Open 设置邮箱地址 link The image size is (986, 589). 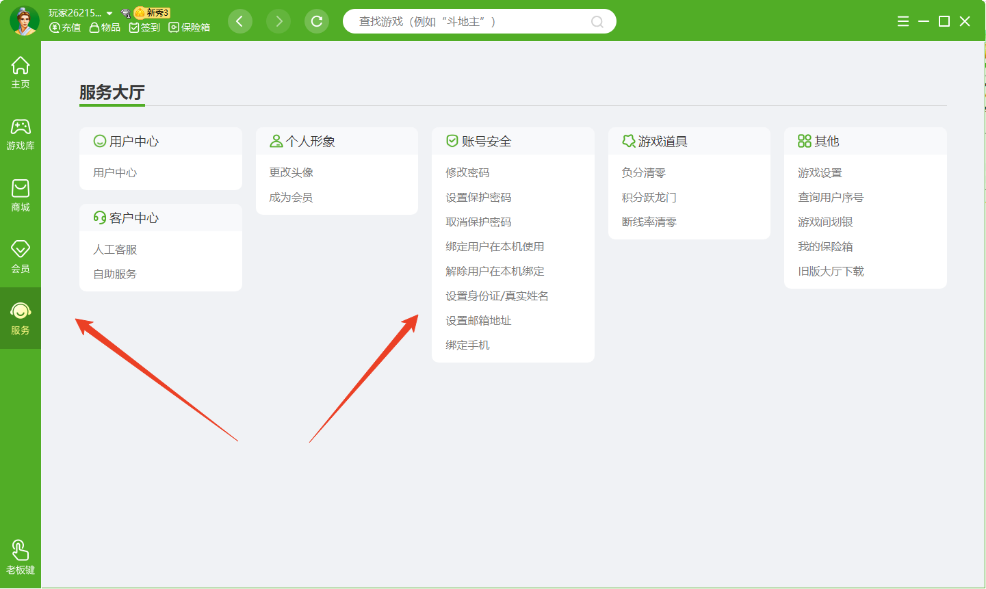pos(478,321)
